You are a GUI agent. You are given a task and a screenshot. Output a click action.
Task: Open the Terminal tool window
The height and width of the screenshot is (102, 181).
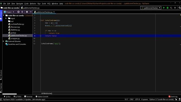[28, 97]
